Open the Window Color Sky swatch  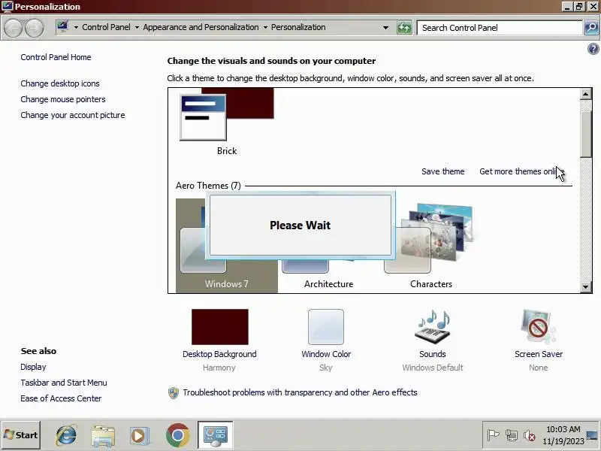click(326, 327)
